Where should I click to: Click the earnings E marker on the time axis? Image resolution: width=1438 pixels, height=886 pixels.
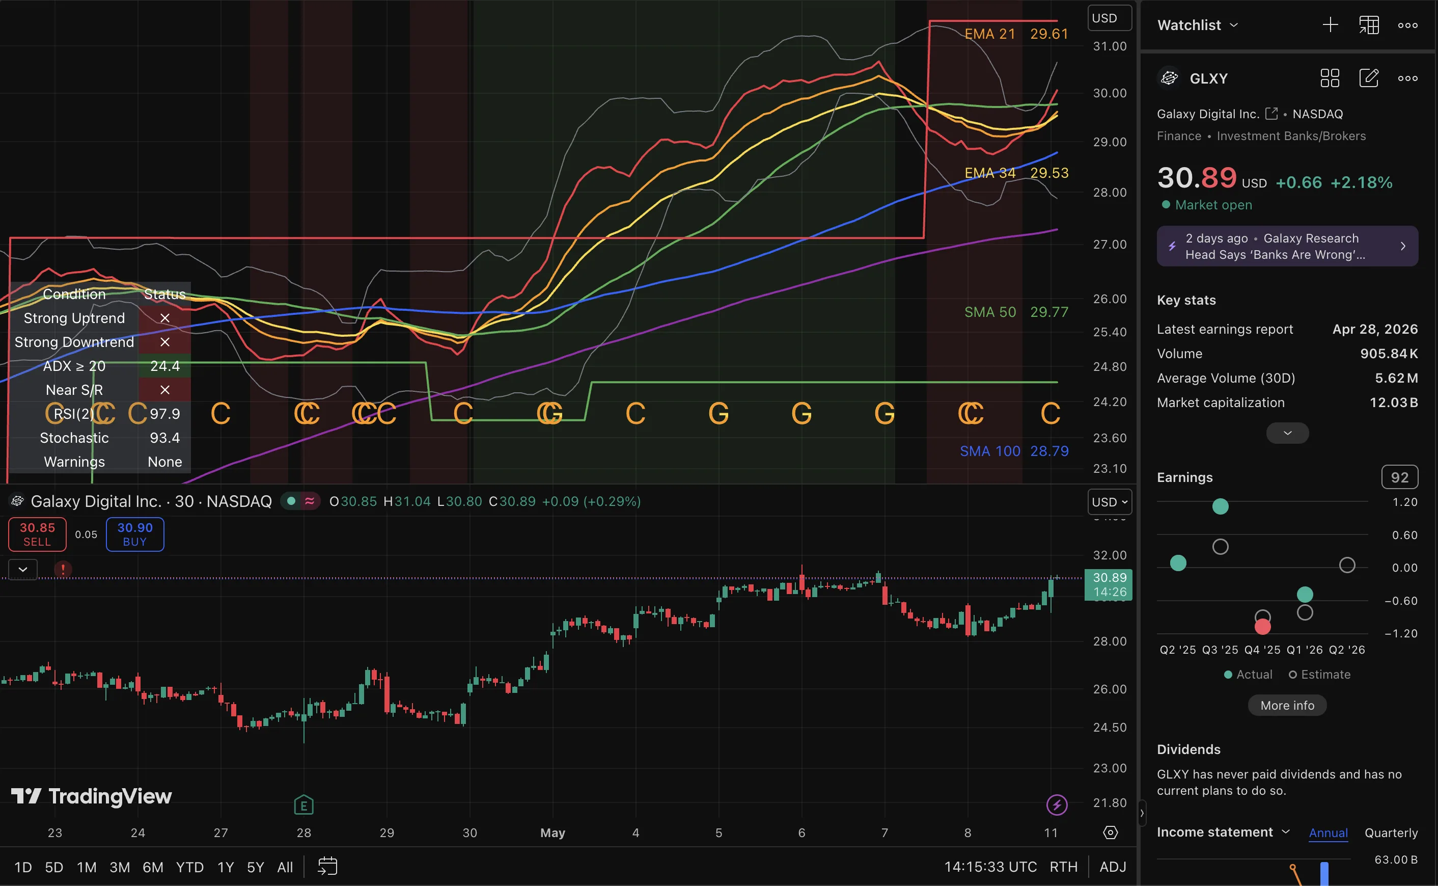point(303,805)
